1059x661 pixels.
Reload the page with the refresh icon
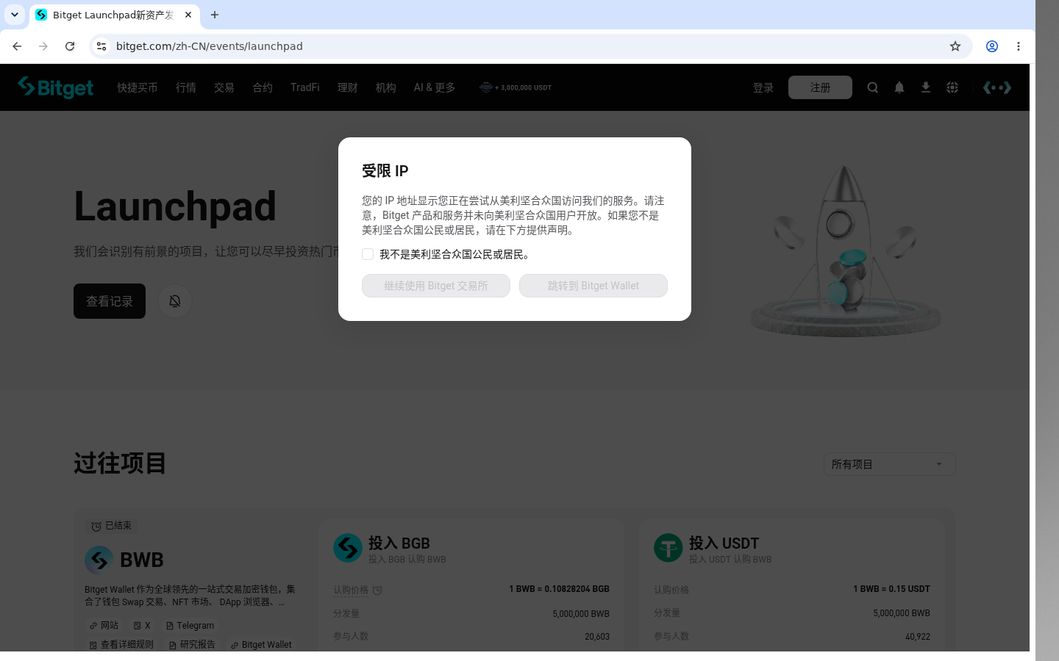pyautogui.click(x=70, y=46)
